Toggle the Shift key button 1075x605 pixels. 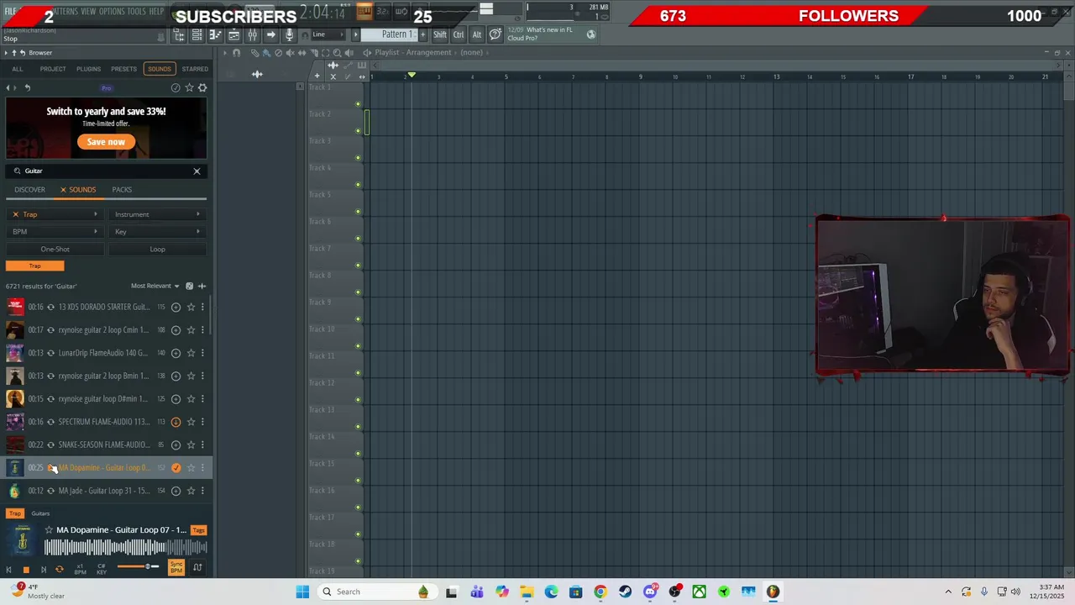coord(440,34)
